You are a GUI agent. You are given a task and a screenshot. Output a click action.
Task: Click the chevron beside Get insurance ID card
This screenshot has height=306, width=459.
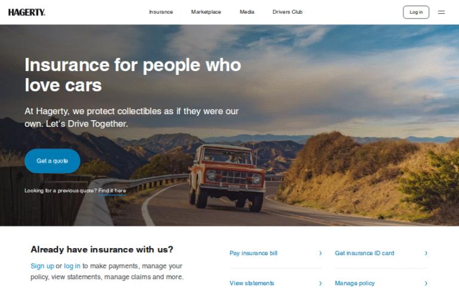tap(426, 253)
